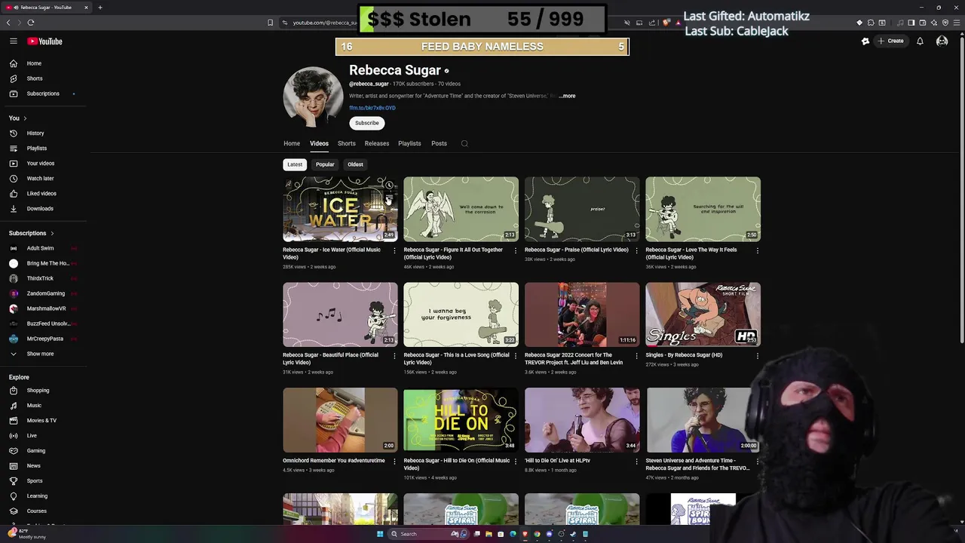Switch to the channel Playlists tab
Image resolution: width=965 pixels, height=543 pixels.
pos(409,143)
